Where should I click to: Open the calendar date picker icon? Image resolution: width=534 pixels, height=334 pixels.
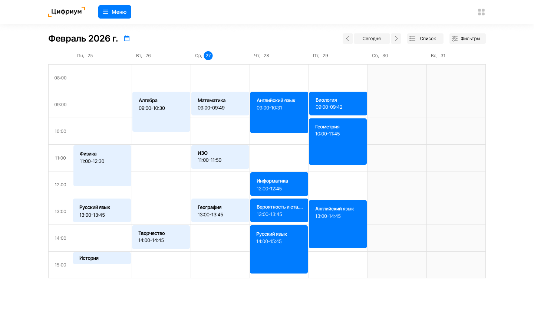pos(127,39)
